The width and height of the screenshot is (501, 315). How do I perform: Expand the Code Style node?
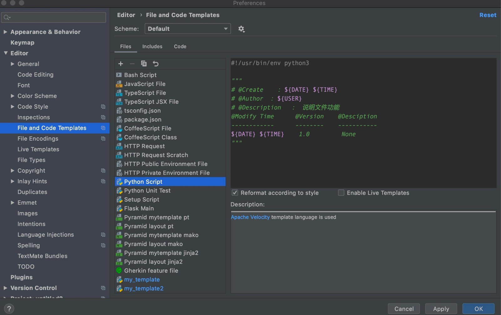[x=13, y=107]
